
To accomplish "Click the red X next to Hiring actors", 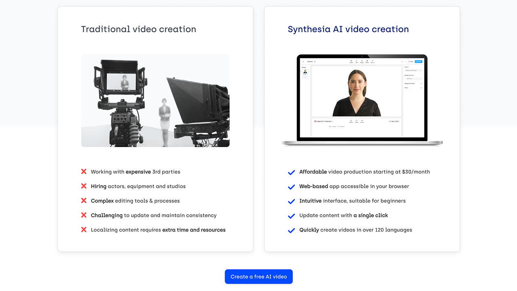I will click(x=84, y=186).
